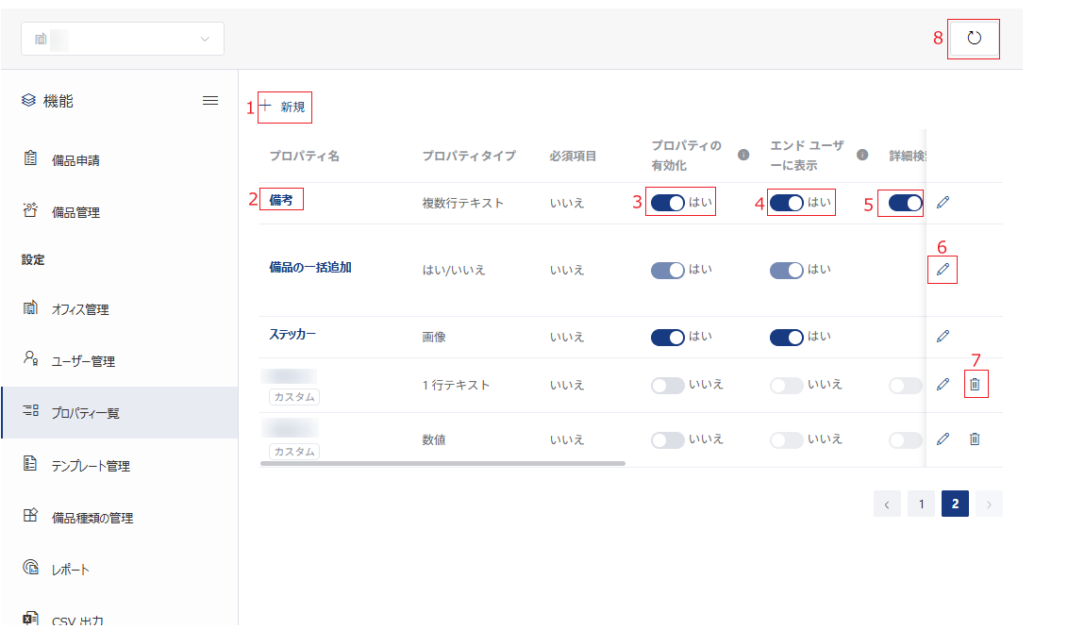
Task: Click the 備品申請 clipboard icon
Action: click(30, 157)
